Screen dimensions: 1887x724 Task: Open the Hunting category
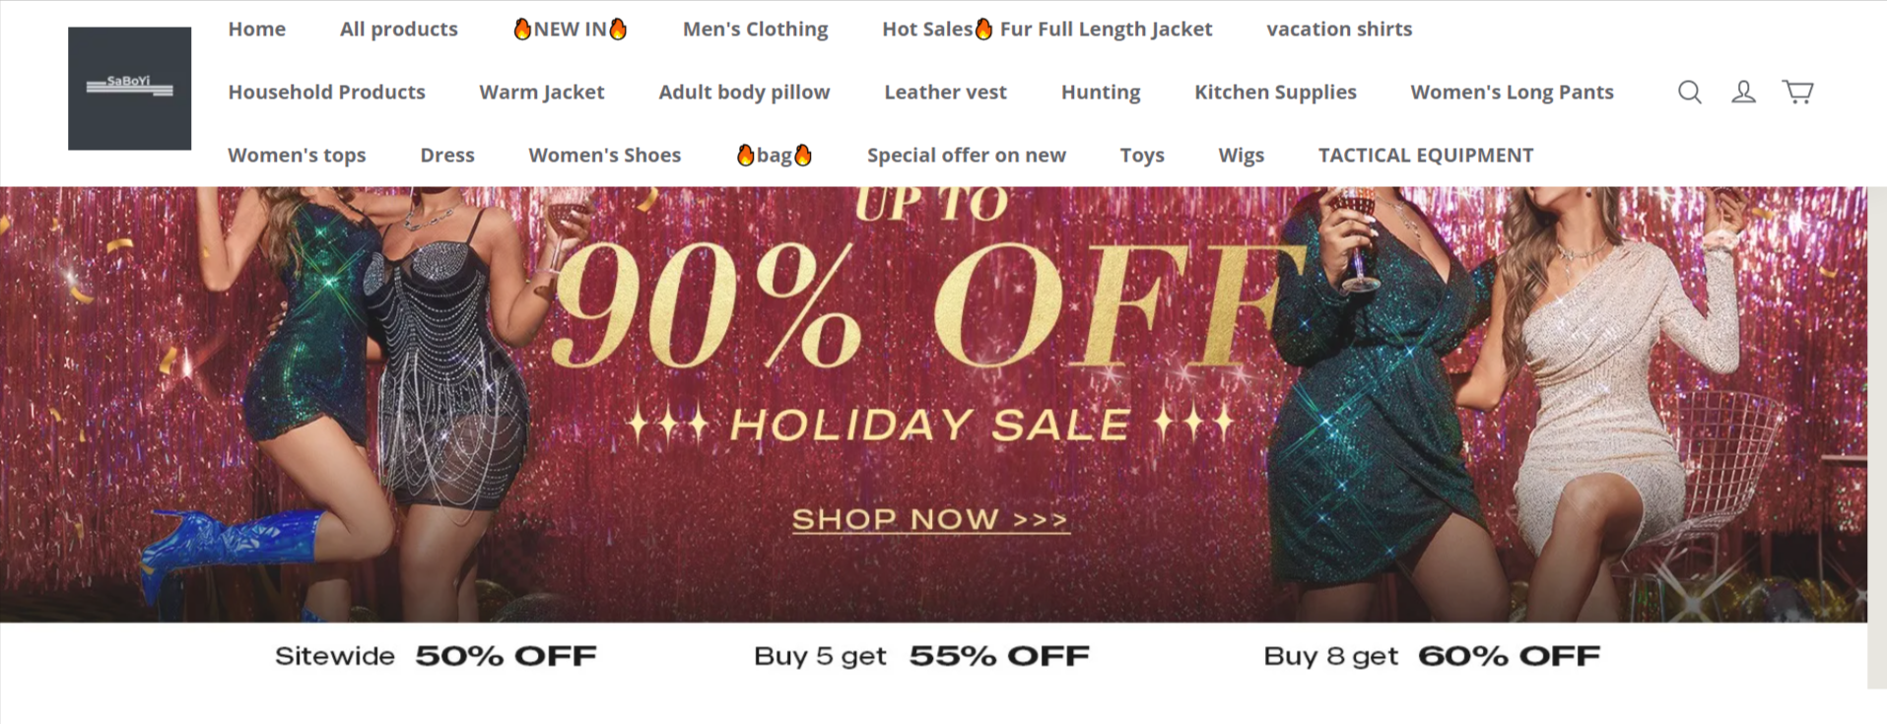(x=1101, y=92)
